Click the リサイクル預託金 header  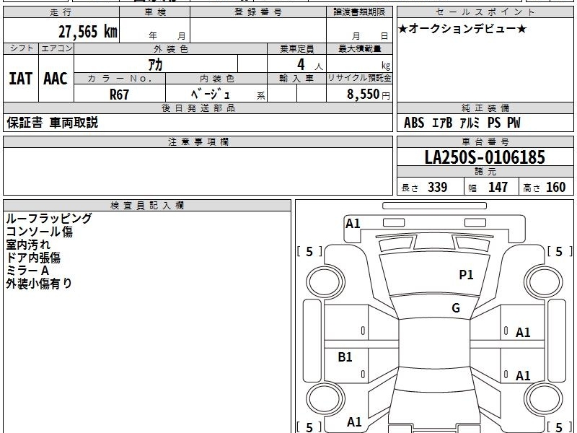point(359,78)
